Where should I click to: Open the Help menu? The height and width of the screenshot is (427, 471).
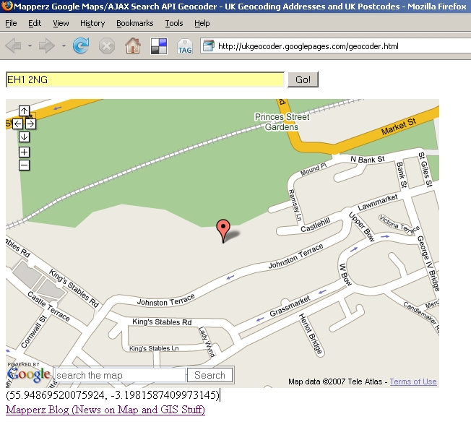coord(202,23)
